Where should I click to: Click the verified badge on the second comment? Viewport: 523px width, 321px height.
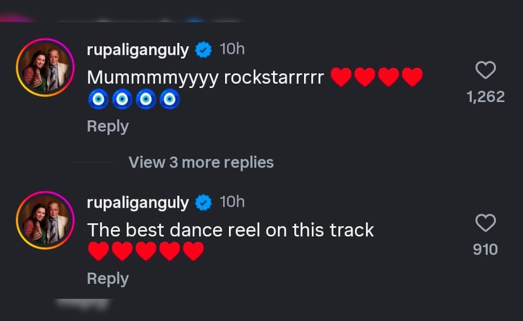click(203, 203)
